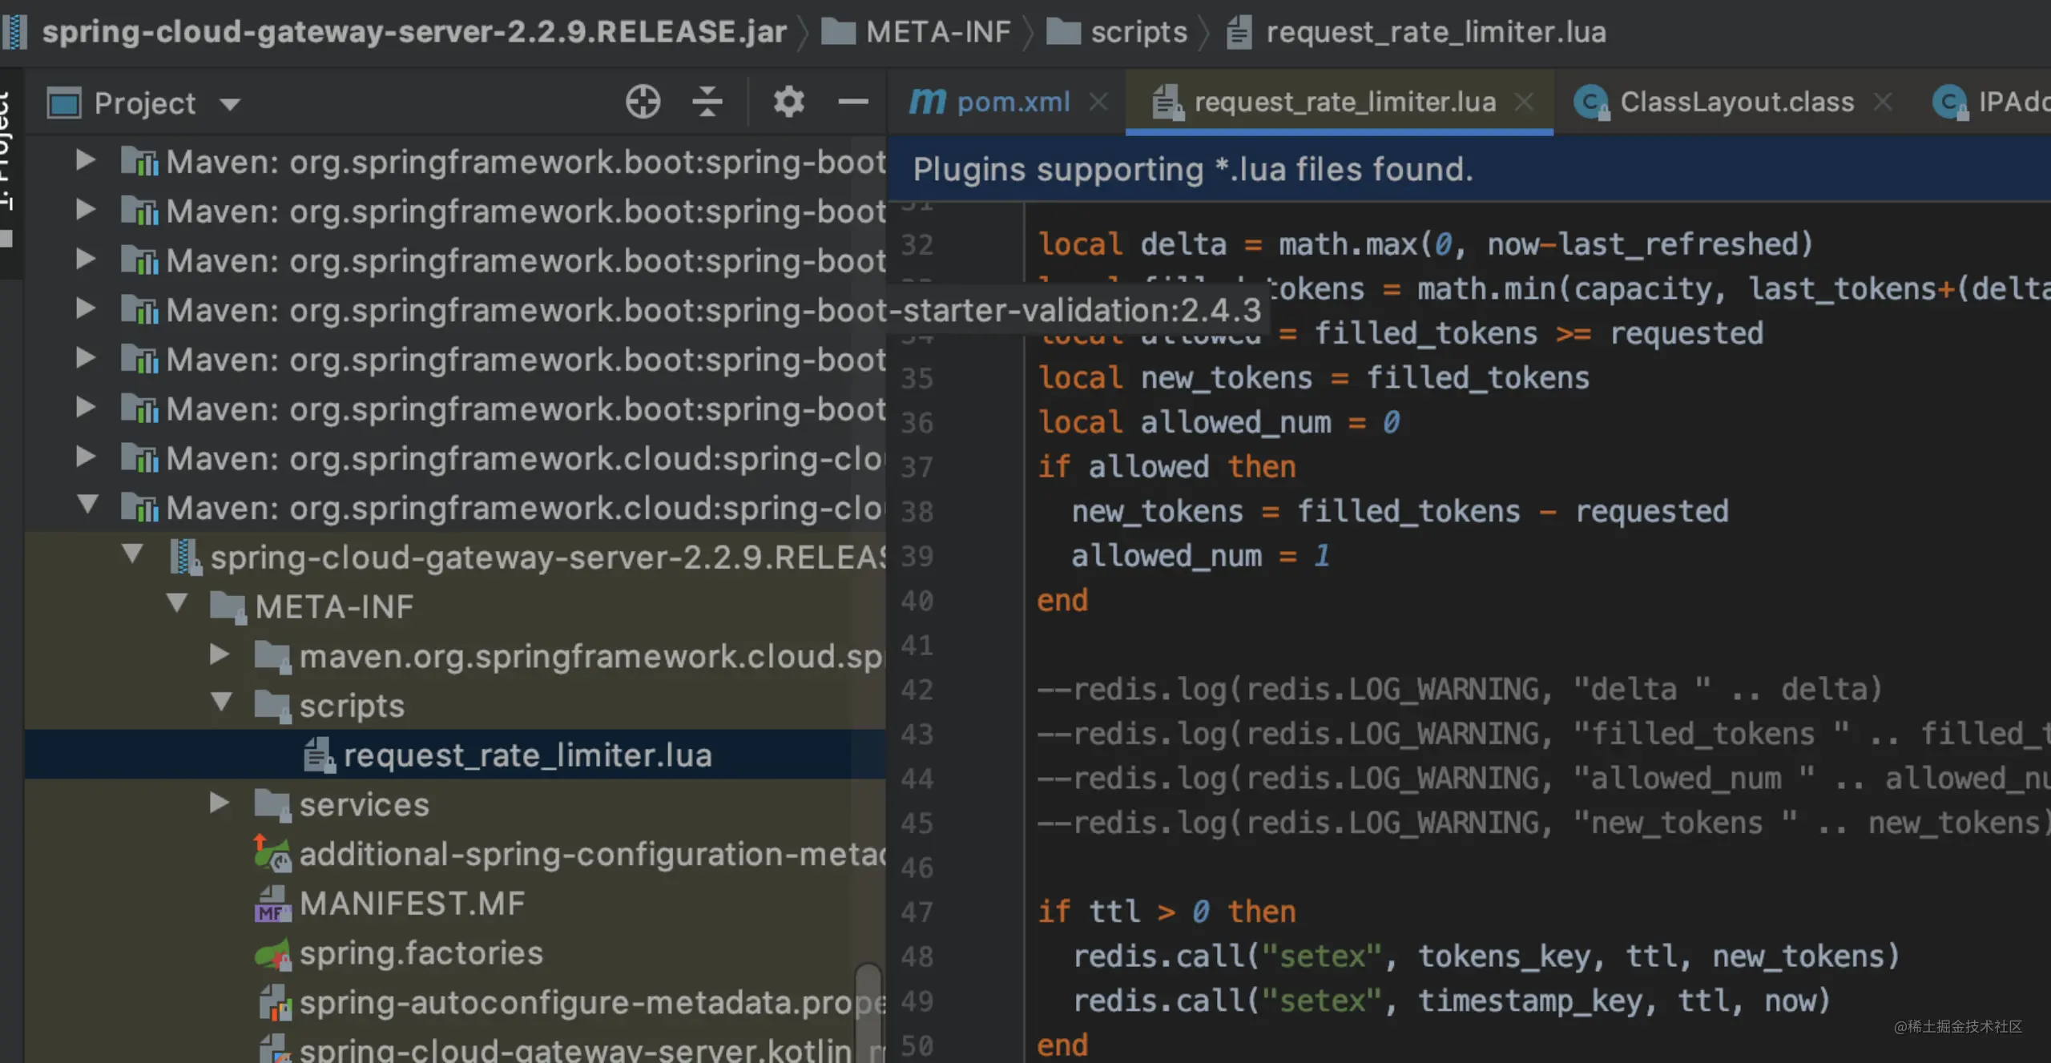Select maven.org.springframework.cloud folder row
This screenshot has height=1063, width=2051.
(x=455, y=656)
